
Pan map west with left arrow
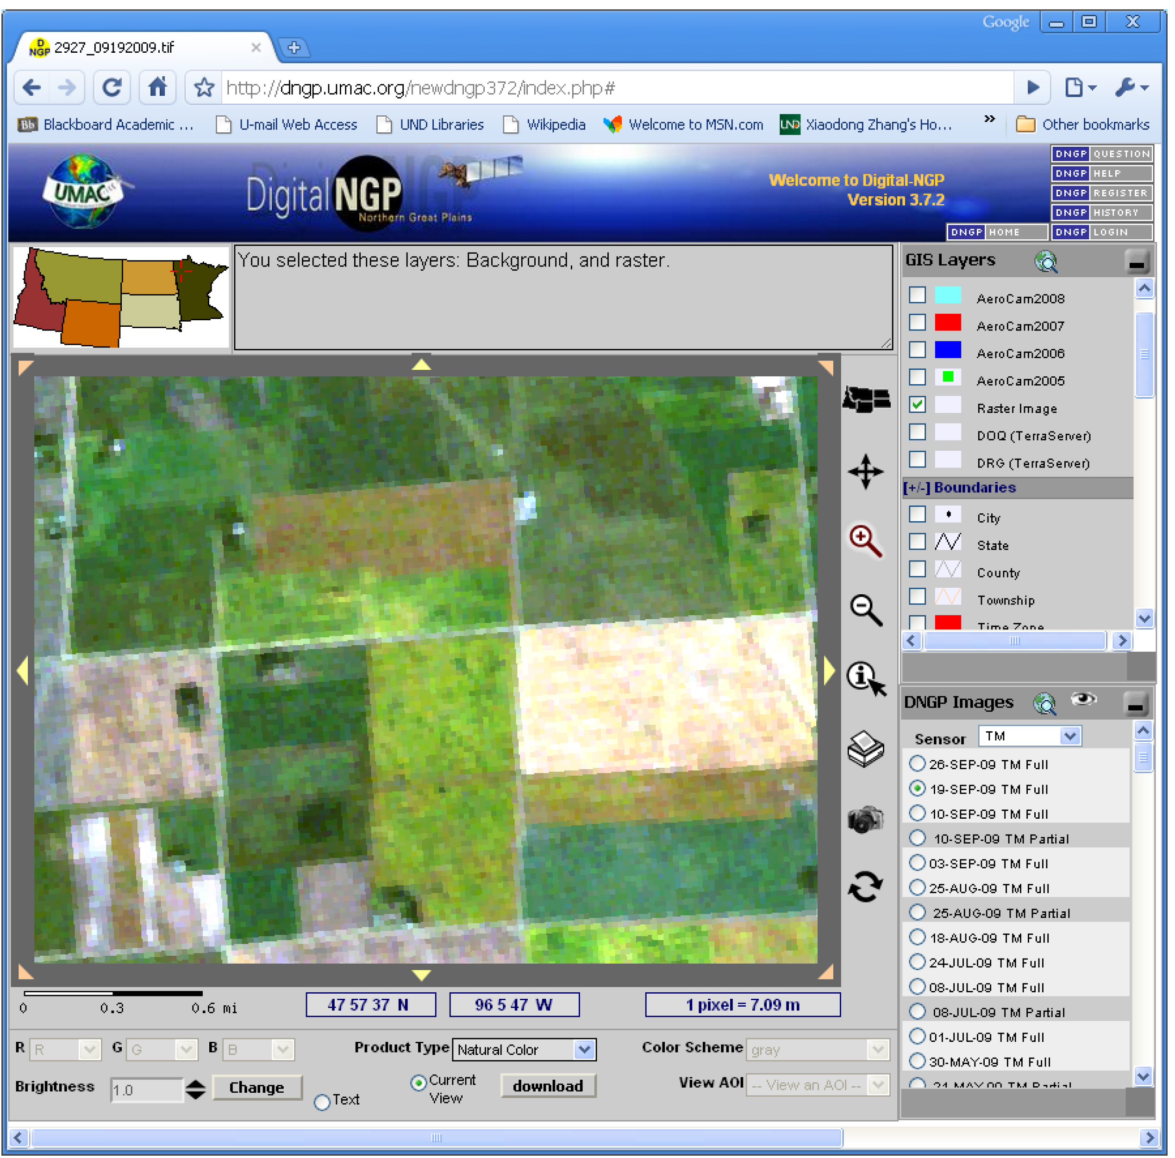tap(23, 672)
